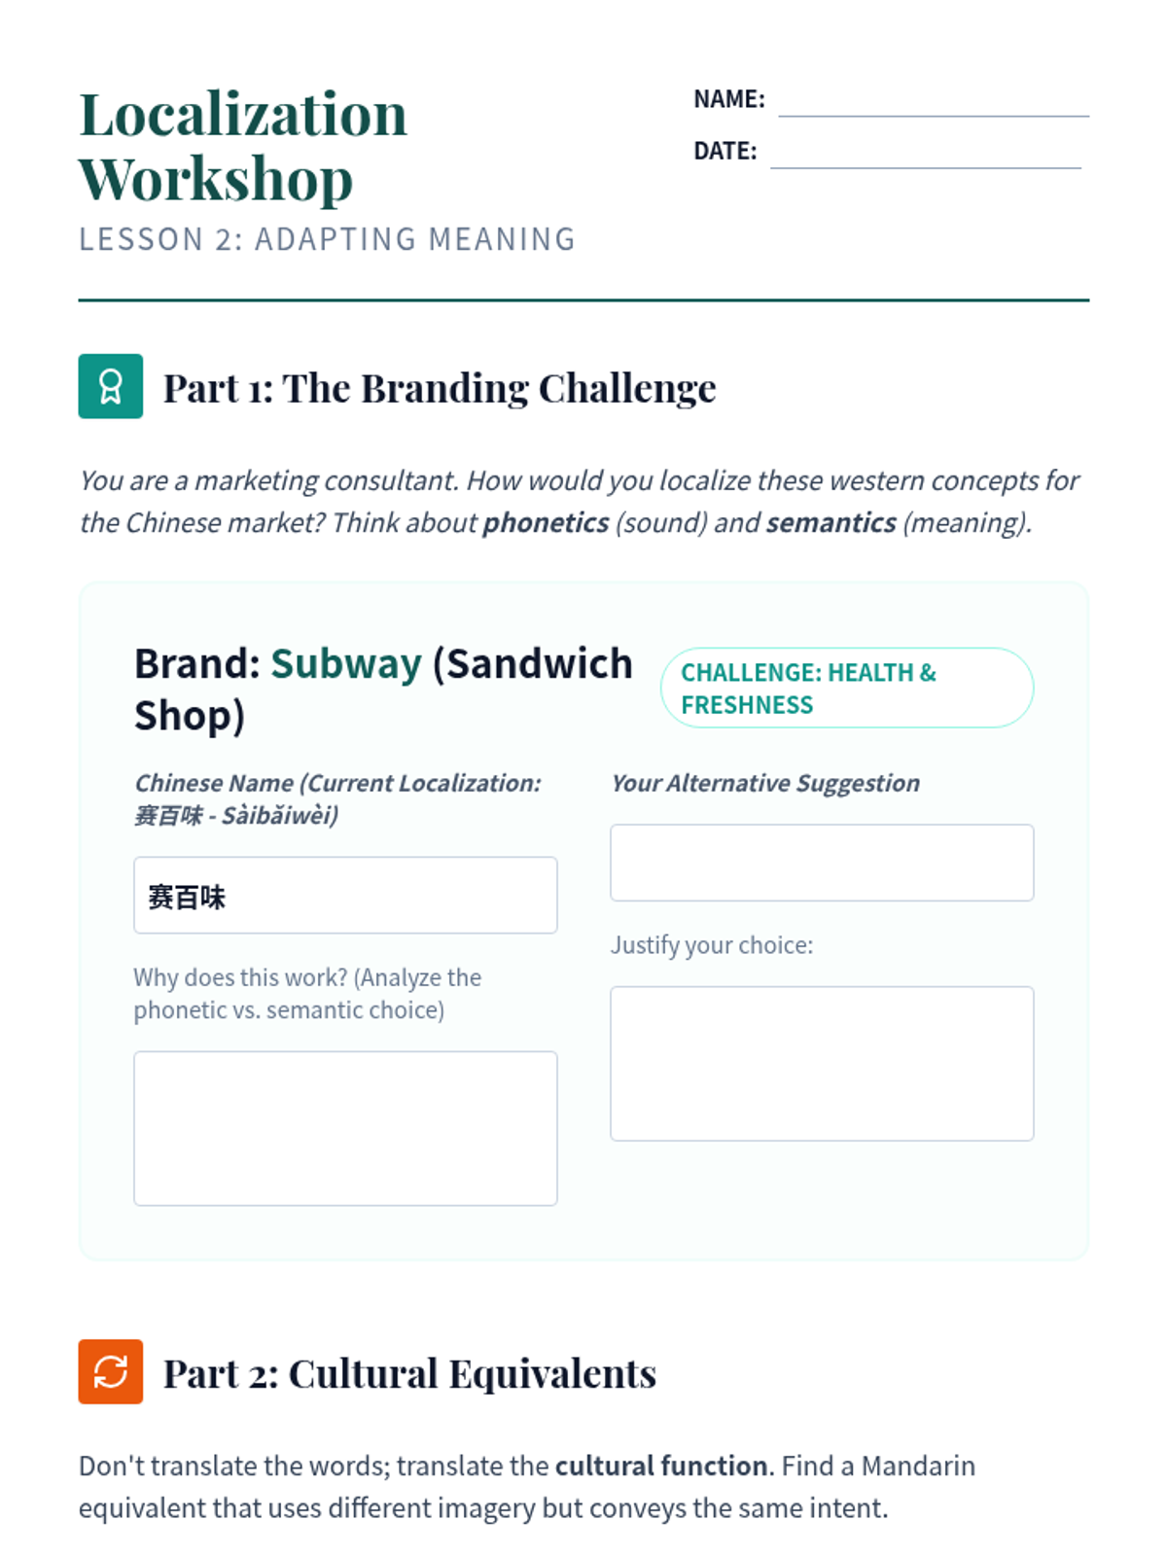Focus the Chinese Name field containing 赛百味

[x=345, y=895]
